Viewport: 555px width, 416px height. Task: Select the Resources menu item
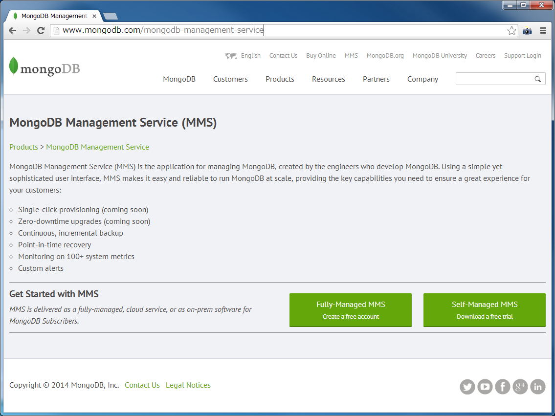point(328,79)
